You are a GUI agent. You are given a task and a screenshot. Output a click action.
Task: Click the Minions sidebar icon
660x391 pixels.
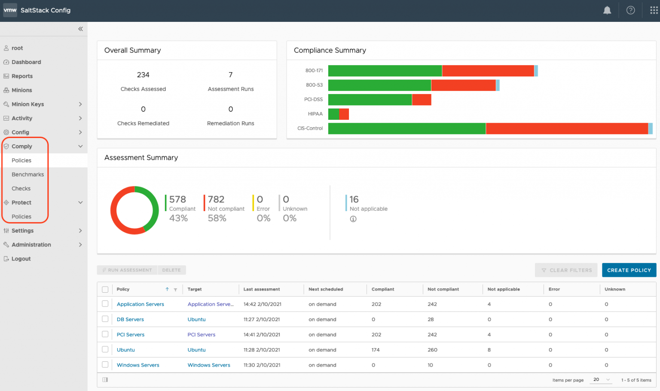6,90
